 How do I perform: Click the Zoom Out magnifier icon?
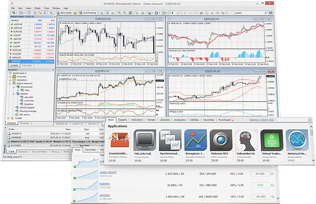point(125,13)
